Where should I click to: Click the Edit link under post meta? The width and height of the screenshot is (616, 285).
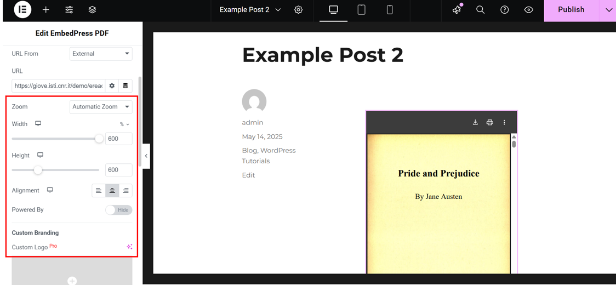[x=248, y=175]
